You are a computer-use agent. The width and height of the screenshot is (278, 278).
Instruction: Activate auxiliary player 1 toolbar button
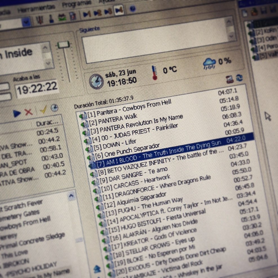(87, 14)
